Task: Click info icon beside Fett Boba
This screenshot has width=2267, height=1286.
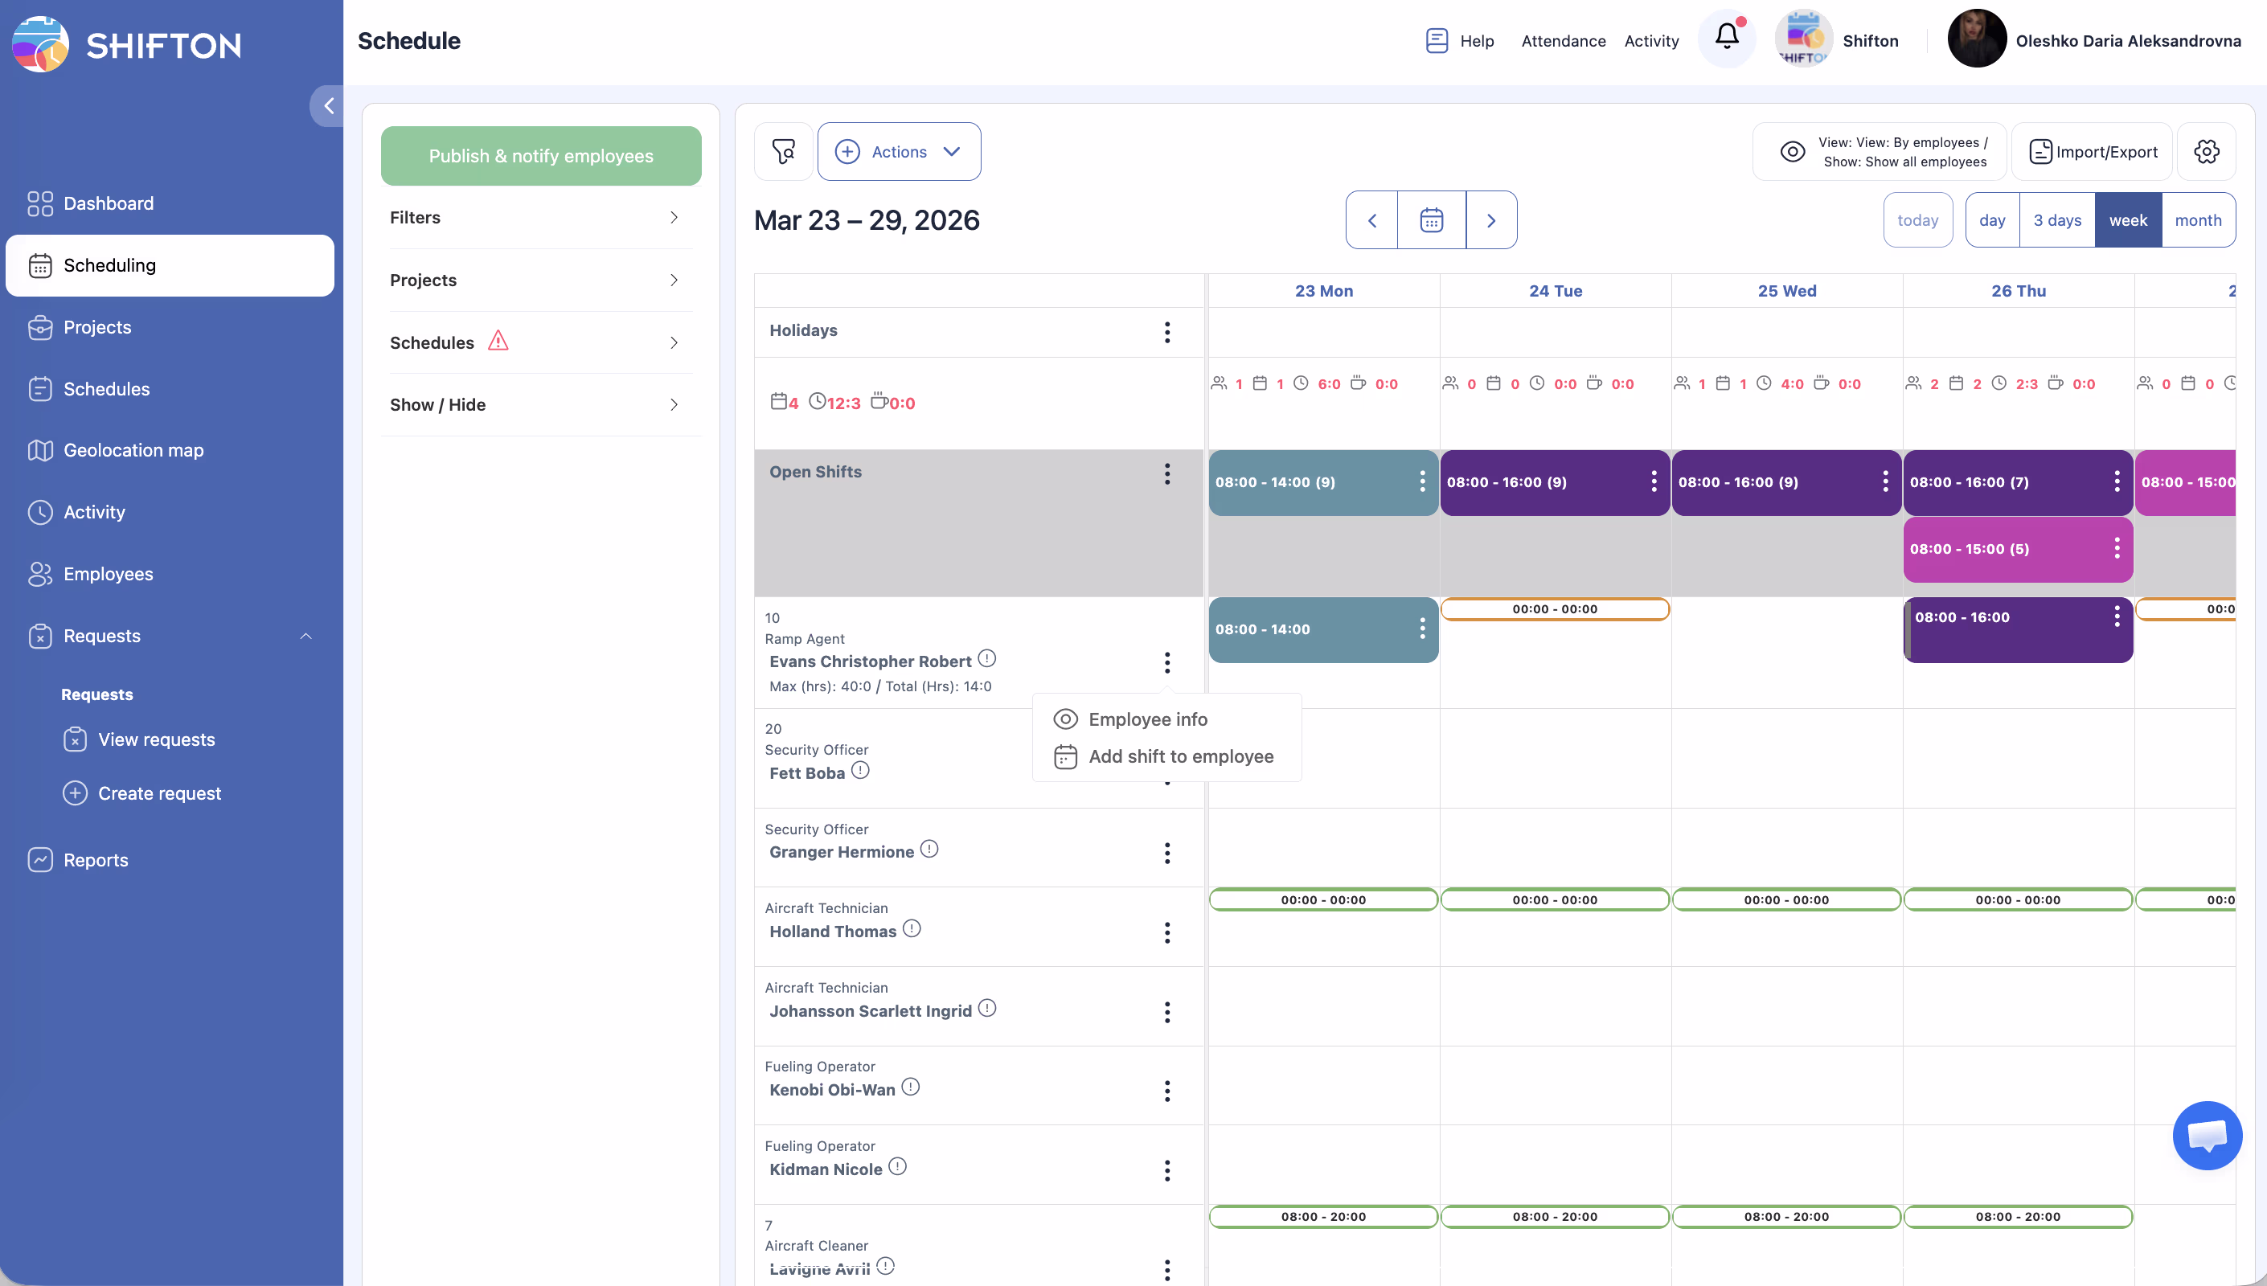Action: click(x=860, y=770)
